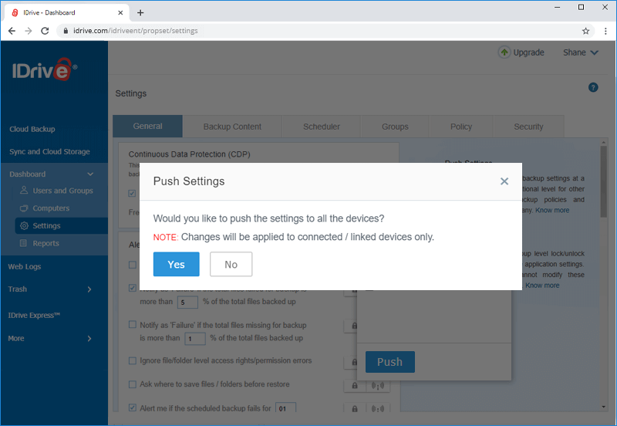Toggle the Continuous Data Protection checkbox
Viewport: 617px width, 426px height.
click(132, 193)
